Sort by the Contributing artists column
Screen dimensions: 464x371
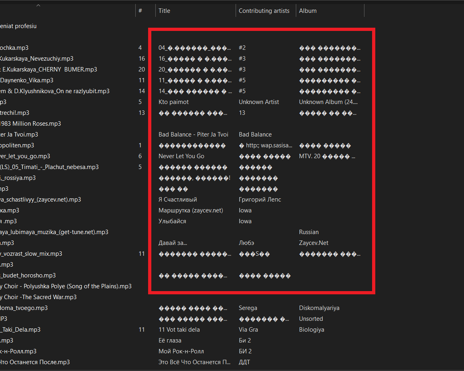pyautogui.click(x=265, y=10)
